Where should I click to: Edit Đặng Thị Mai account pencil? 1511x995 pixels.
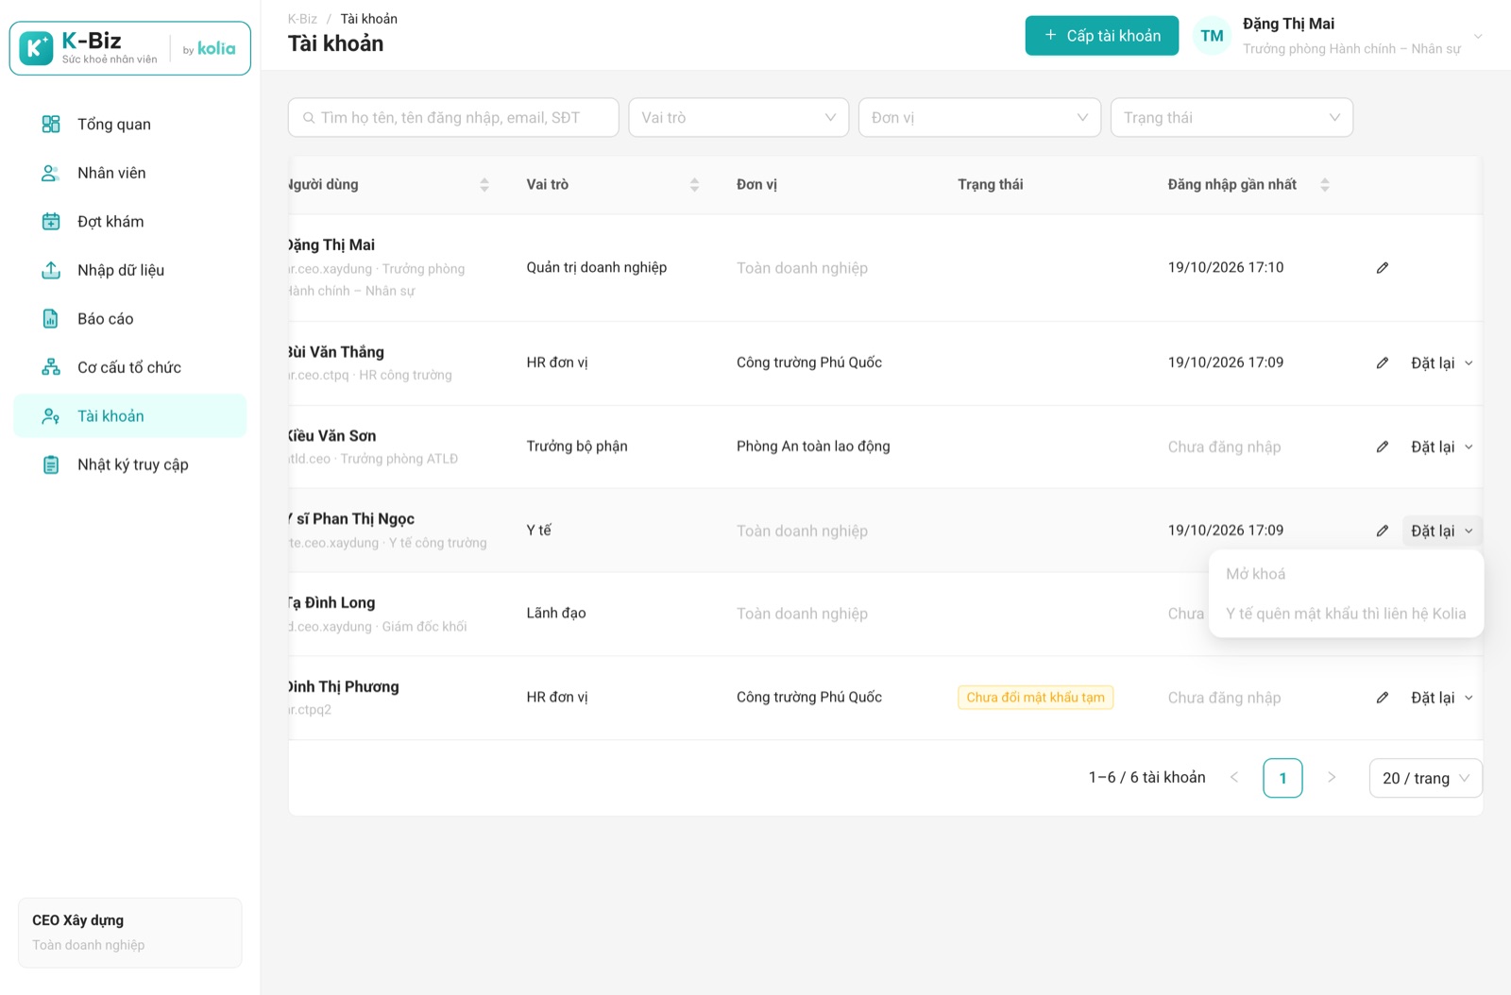(x=1382, y=268)
